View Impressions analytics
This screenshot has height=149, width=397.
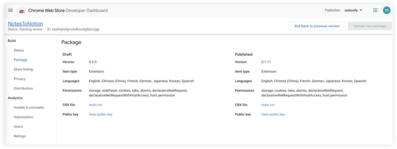(x=23, y=117)
